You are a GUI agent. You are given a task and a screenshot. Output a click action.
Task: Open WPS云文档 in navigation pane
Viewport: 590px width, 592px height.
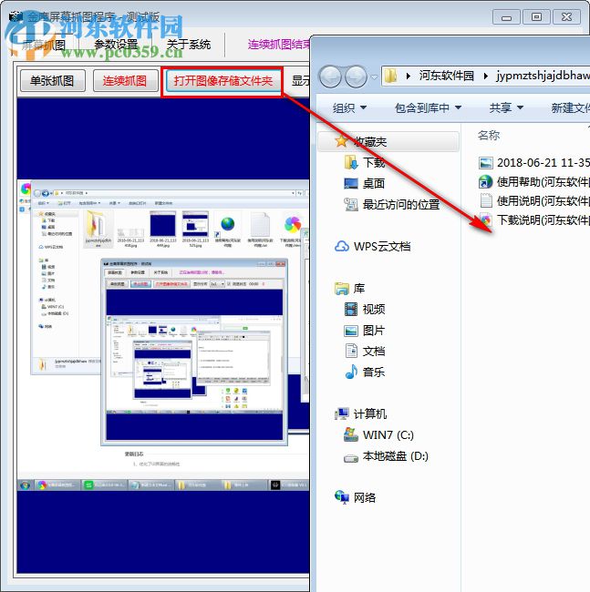[382, 247]
